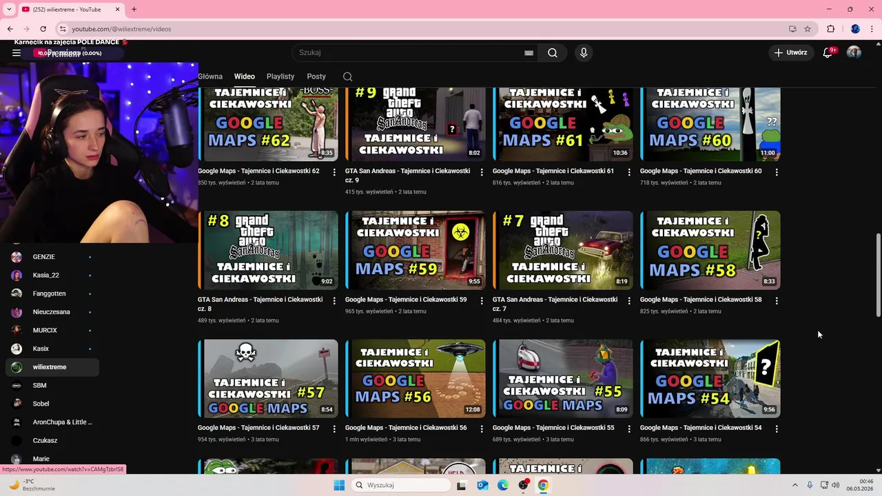Open Chrome from the Windows taskbar
This screenshot has width=882, height=496.
click(x=543, y=485)
